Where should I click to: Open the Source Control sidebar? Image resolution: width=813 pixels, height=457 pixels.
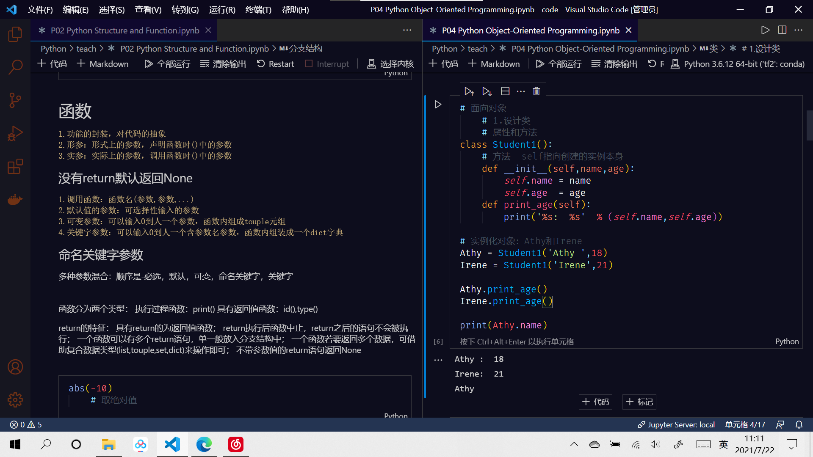pyautogui.click(x=15, y=100)
